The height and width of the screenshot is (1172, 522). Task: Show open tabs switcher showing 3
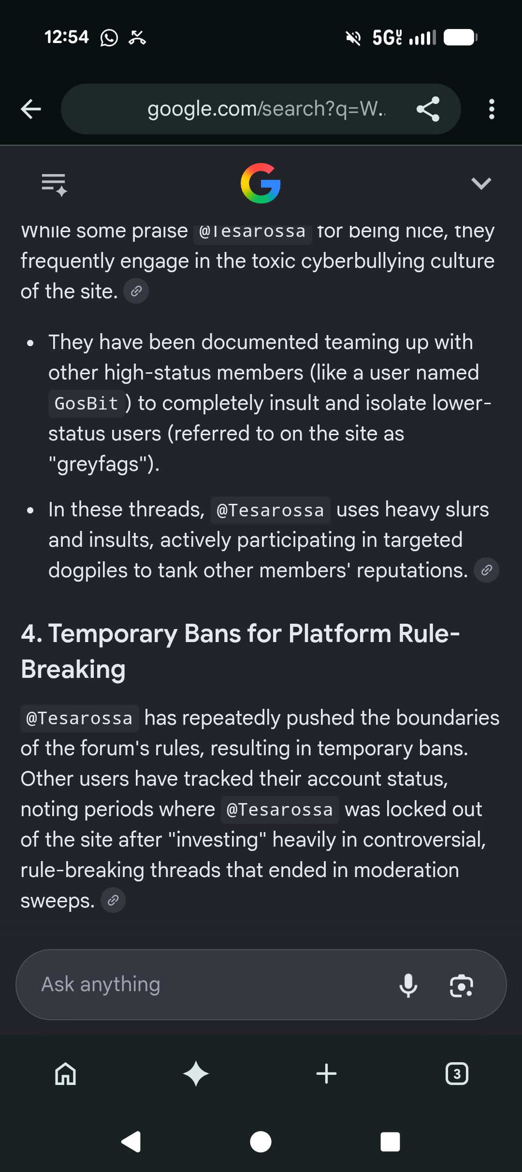pos(457,1074)
